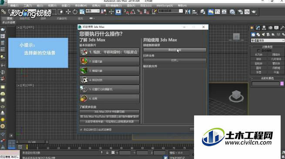Uncheck show welcome screen at startup
Screen dimensions: 285x159
(x=81, y=130)
